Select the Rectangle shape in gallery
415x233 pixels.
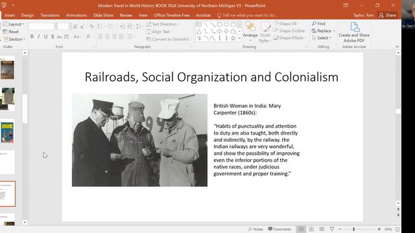pos(219,25)
